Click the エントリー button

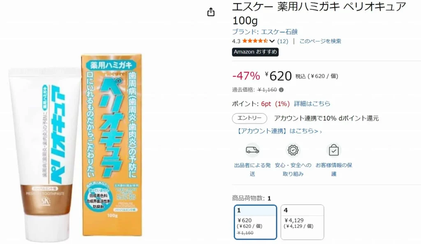pyautogui.click(x=250, y=118)
